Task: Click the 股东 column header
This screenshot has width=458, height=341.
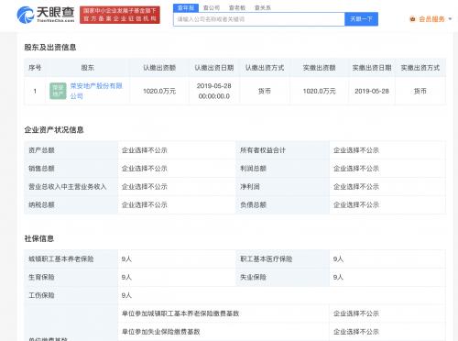Action: tap(88, 68)
